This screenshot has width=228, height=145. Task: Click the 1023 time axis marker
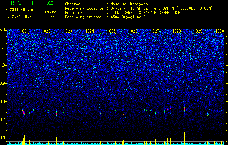(68, 31)
